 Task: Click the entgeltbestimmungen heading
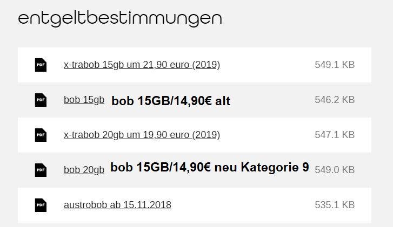coord(120,18)
